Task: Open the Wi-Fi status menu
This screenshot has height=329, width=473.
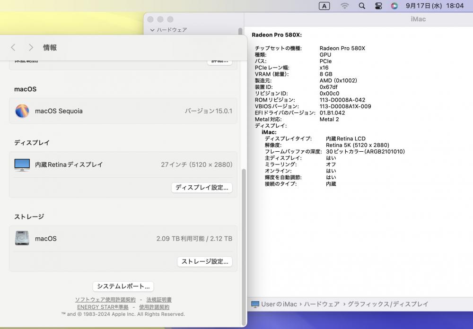Action: 345,6
